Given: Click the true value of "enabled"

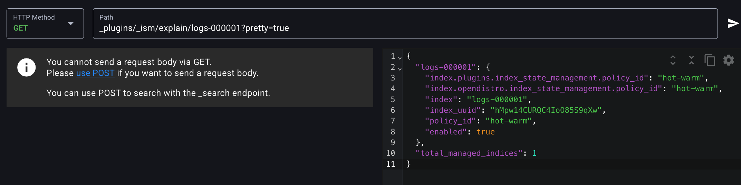Looking at the screenshot, I should 485,132.
